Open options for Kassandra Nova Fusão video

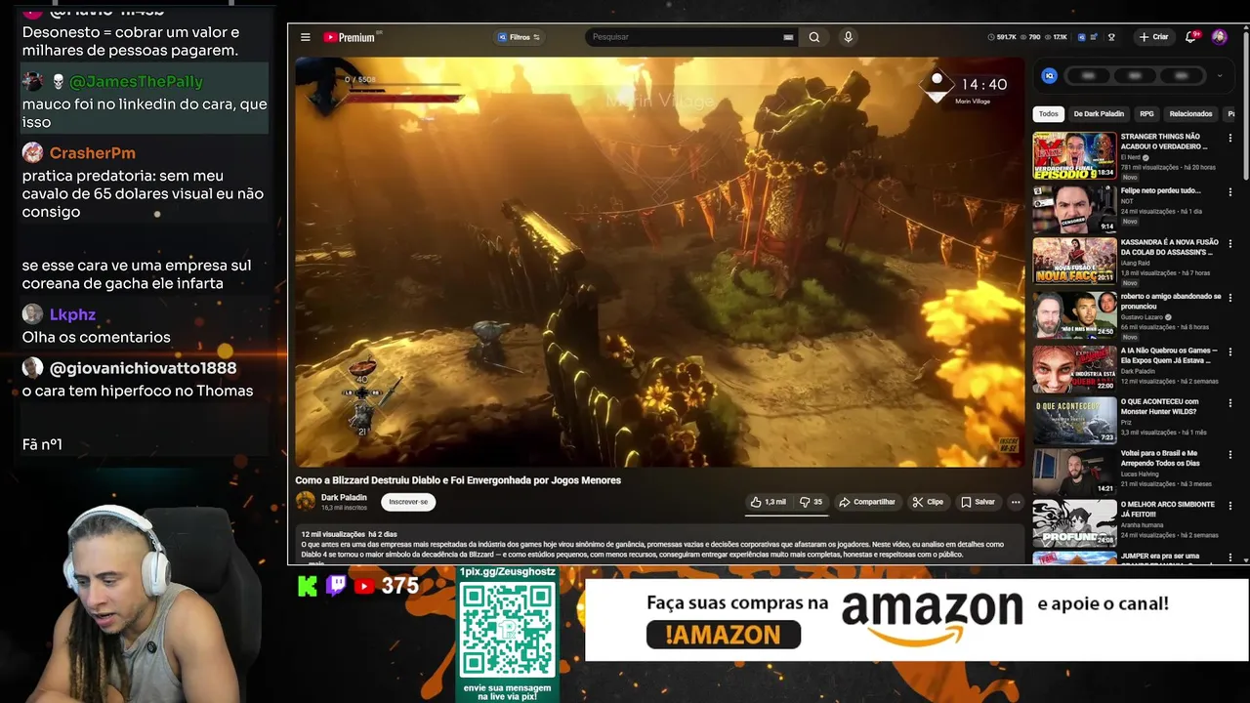click(x=1229, y=243)
